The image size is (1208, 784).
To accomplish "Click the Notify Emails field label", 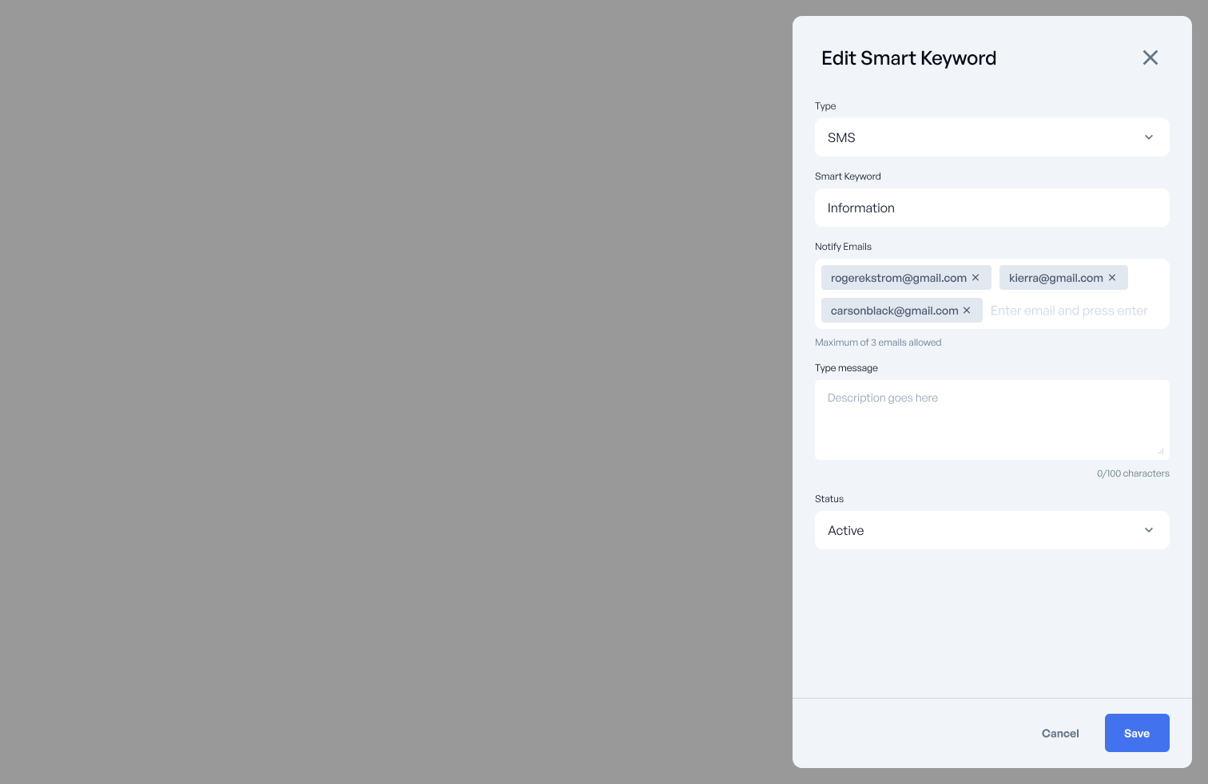I will click(x=843, y=247).
